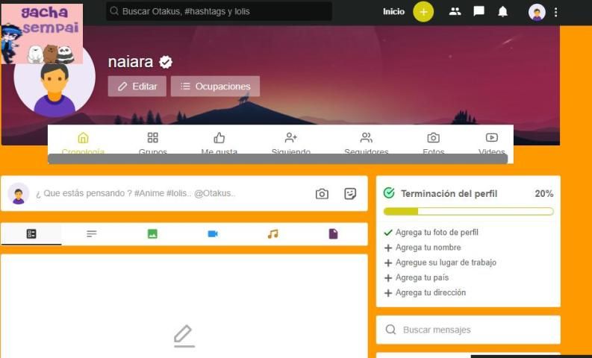Click the yellow plus create button
592x358 pixels.
click(423, 12)
